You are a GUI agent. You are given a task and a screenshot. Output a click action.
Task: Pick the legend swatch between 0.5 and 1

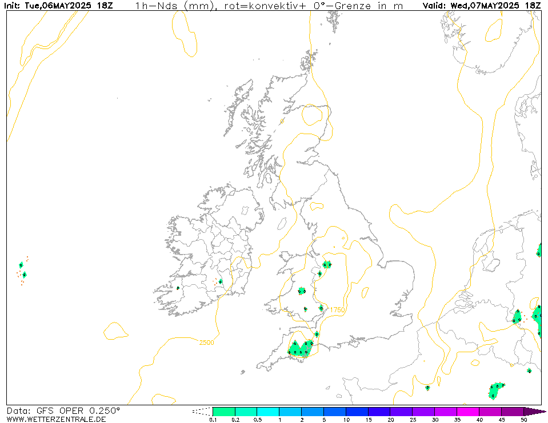pyautogui.click(x=268, y=412)
